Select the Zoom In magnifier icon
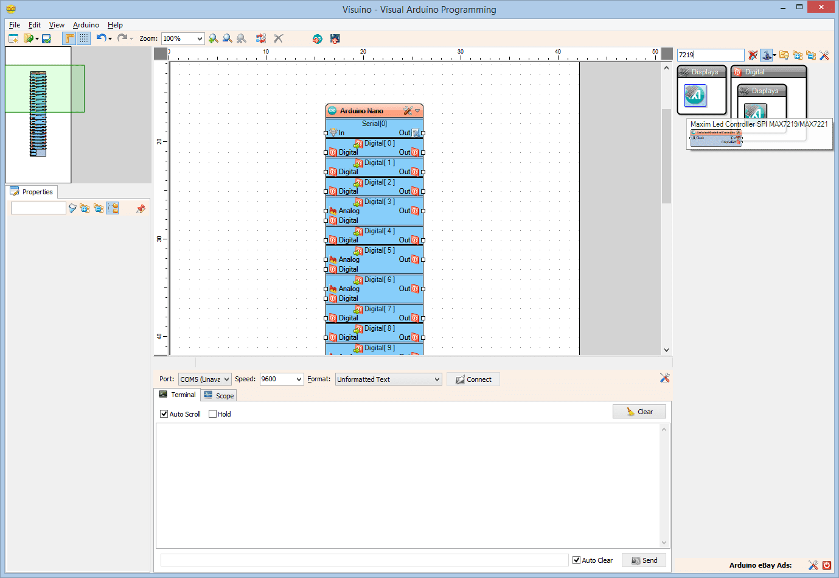 click(x=213, y=38)
